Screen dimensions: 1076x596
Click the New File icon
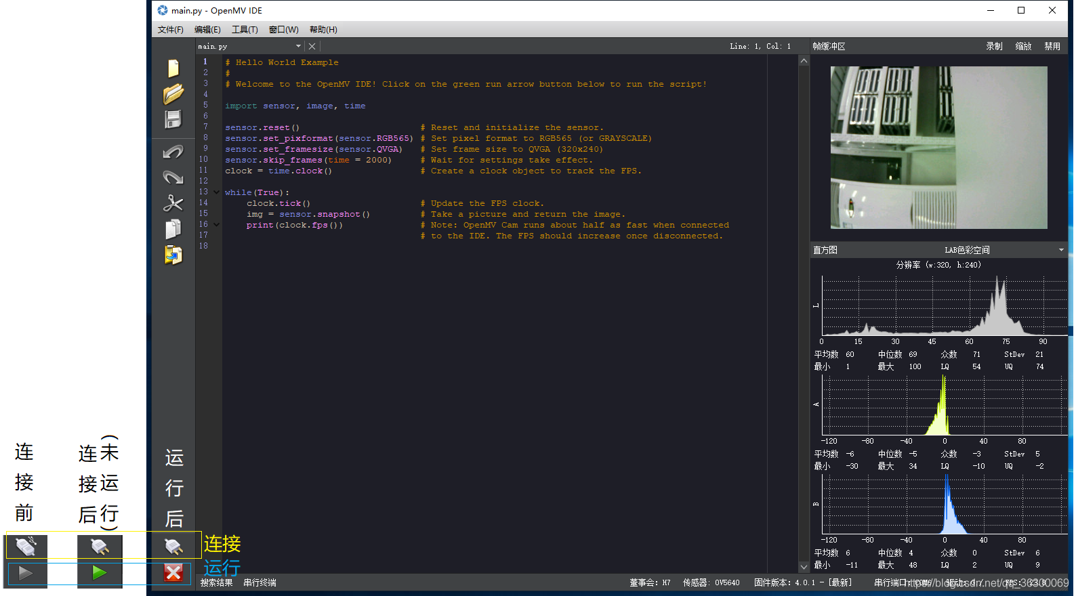173,68
